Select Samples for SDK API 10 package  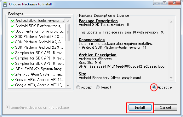pyautogui.click(x=37, y=64)
